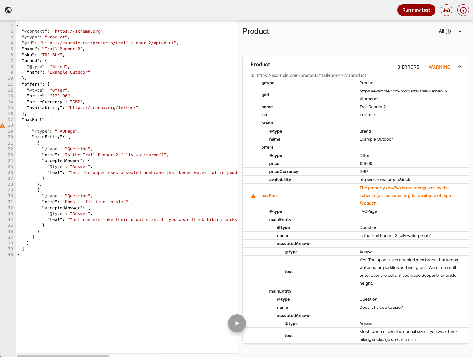Click the Example Outdoor brand name value
Screen dimensions: 473x357
(376, 139)
